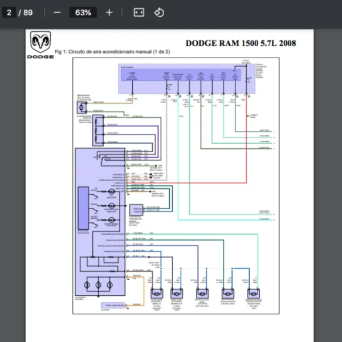
Task: Click the middle actuator motor in the bottom row
Action: 203,293
